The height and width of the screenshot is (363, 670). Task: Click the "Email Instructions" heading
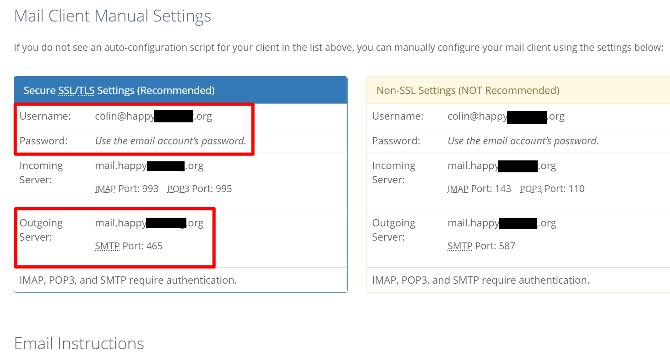pyautogui.click(x=79, y=343)
